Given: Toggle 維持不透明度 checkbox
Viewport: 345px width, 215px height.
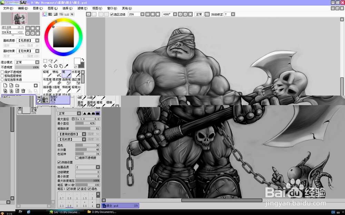Looking at the screenshot, I should pos(77,158).
